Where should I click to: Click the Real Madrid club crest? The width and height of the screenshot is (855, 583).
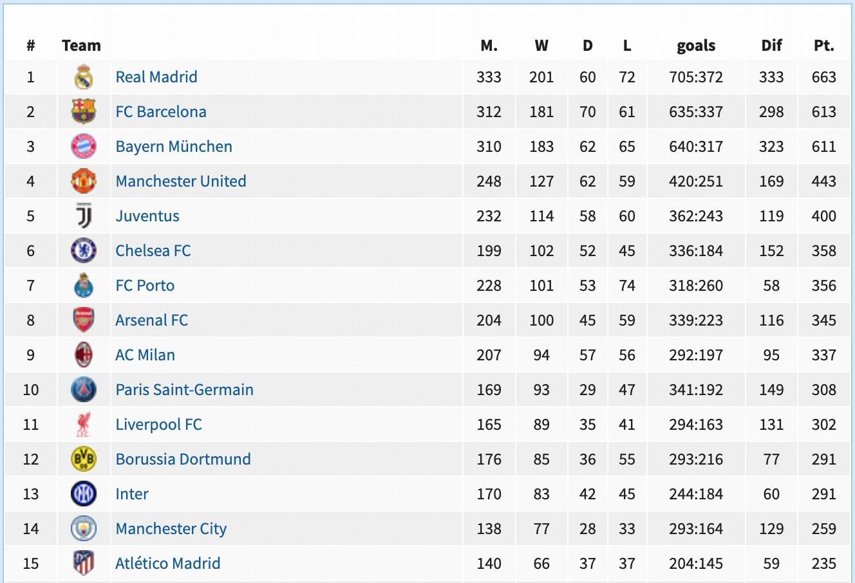pyautogui.click(x=84, y=77)
